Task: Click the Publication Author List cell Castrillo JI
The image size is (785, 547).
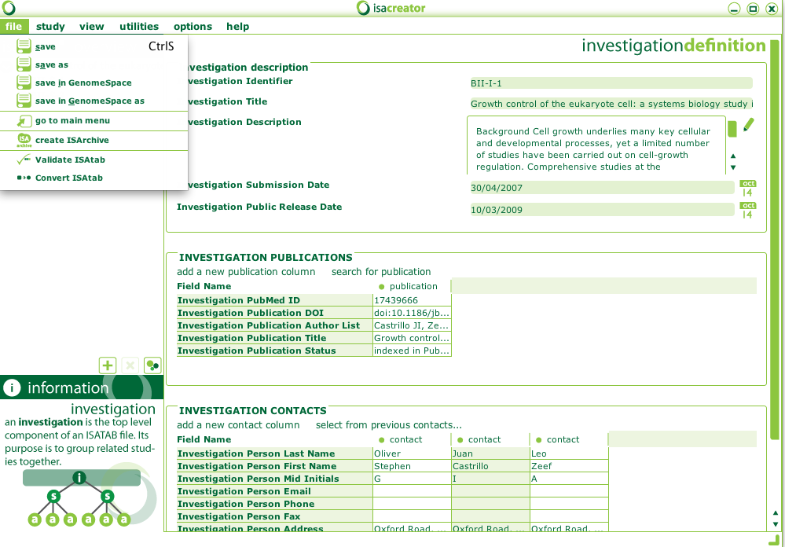Action: point(412,325)
